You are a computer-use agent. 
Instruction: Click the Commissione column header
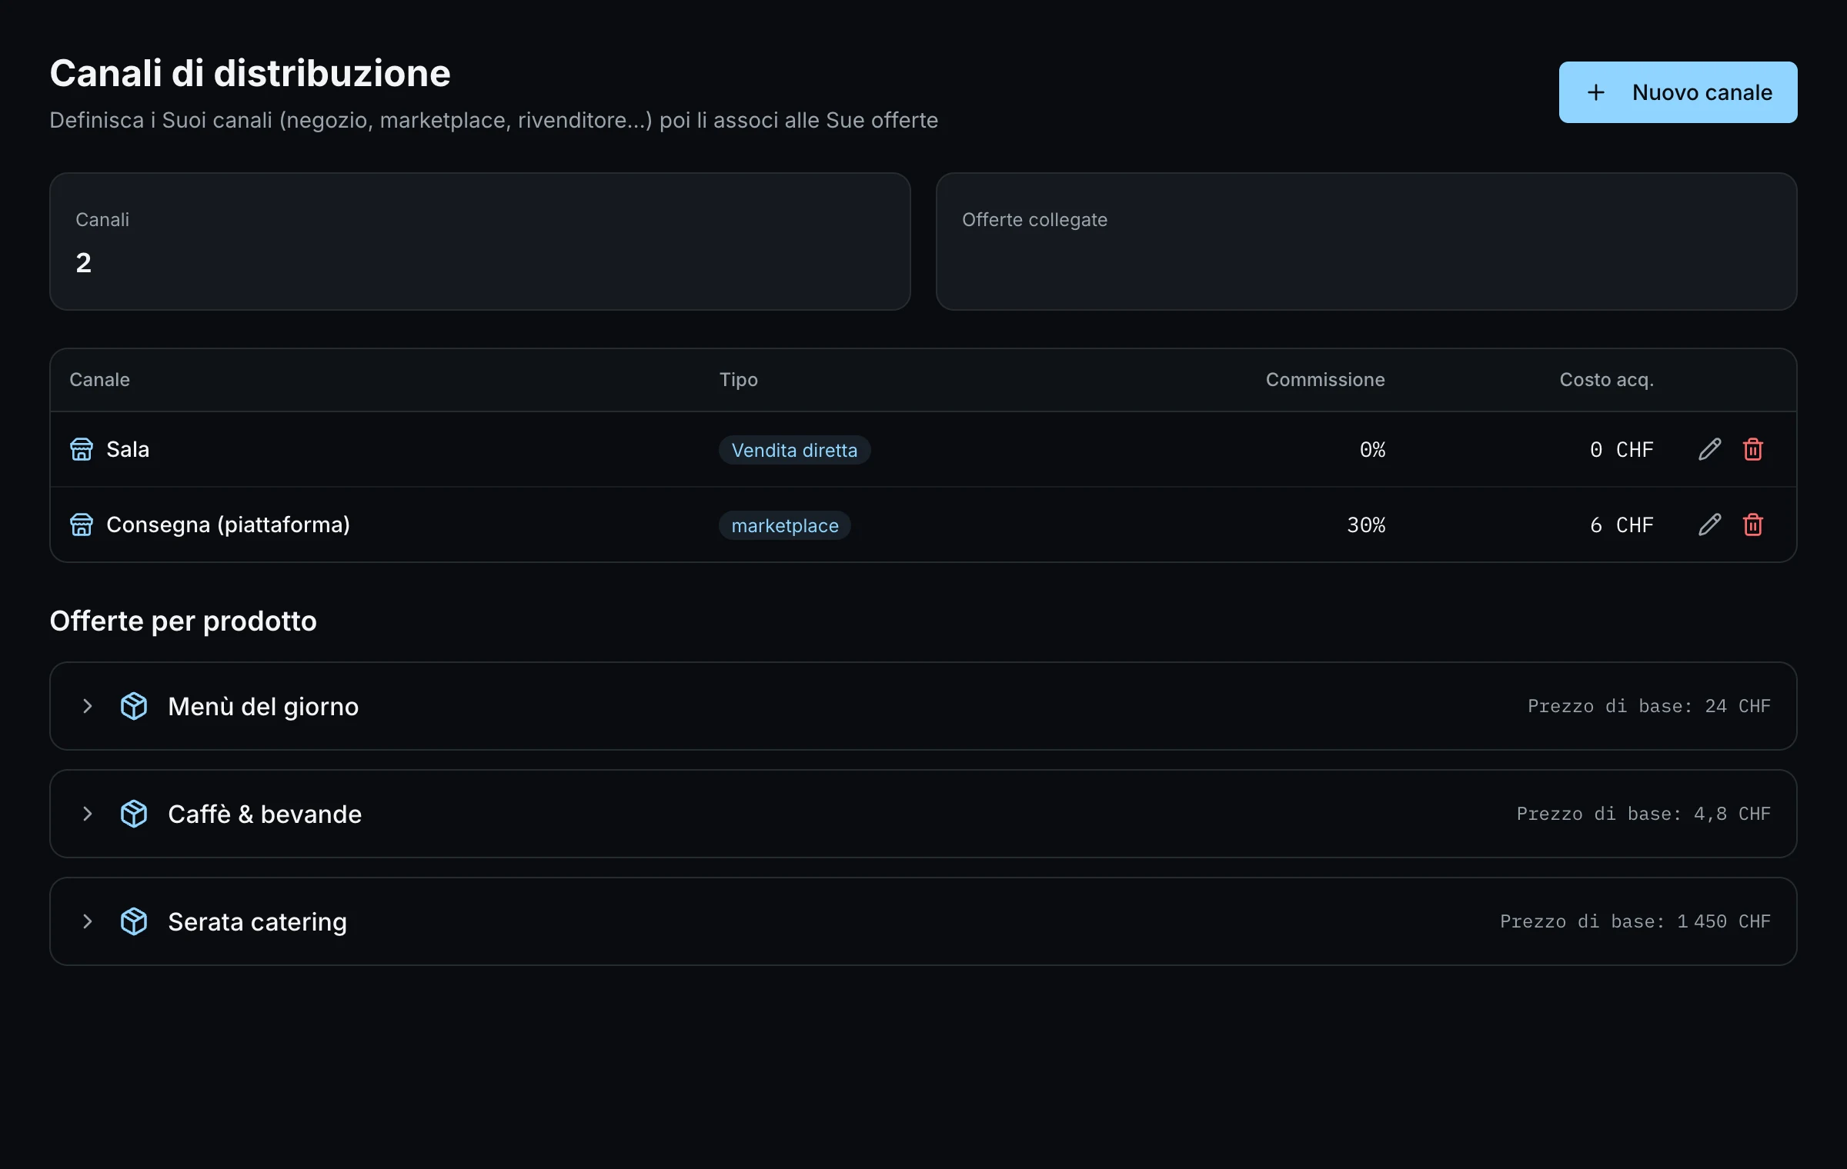point(1324,380)
